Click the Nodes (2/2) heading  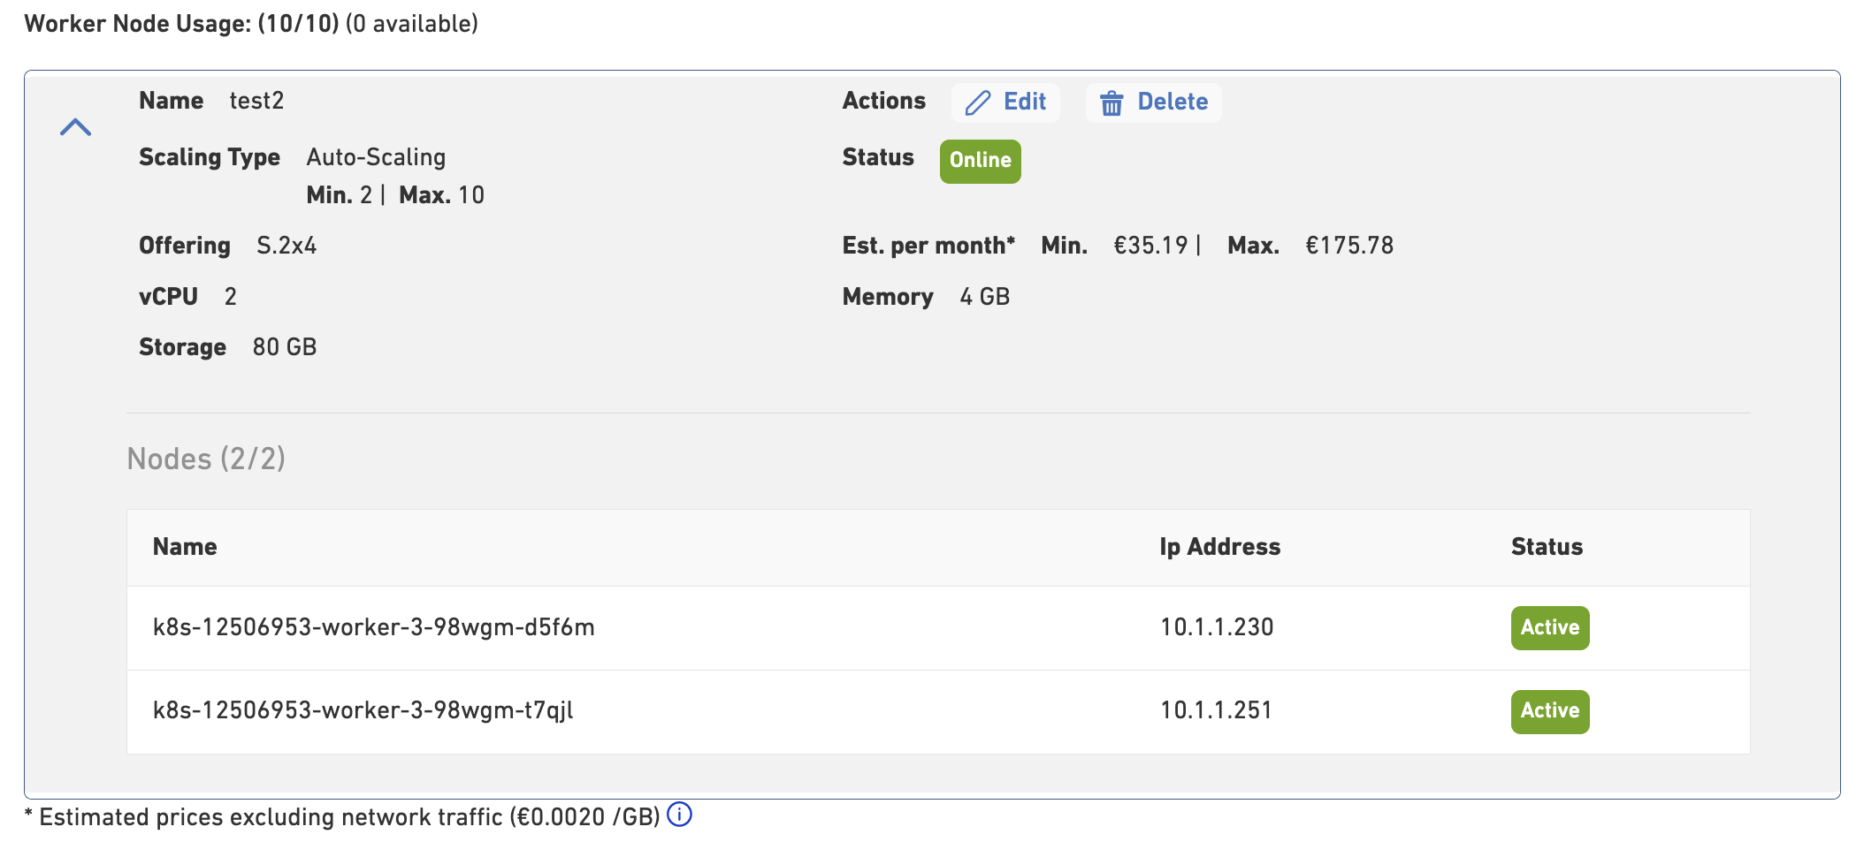(206, 459)
